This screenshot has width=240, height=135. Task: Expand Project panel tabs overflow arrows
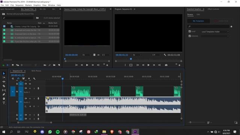(60, 9)
